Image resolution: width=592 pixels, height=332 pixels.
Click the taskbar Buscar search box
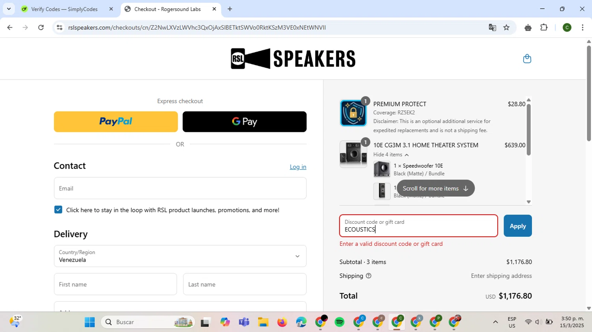pos(148,322)
